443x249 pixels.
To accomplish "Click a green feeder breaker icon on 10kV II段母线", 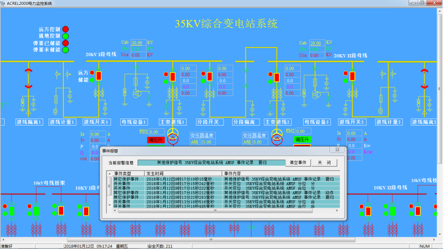I will pos(393,212).
